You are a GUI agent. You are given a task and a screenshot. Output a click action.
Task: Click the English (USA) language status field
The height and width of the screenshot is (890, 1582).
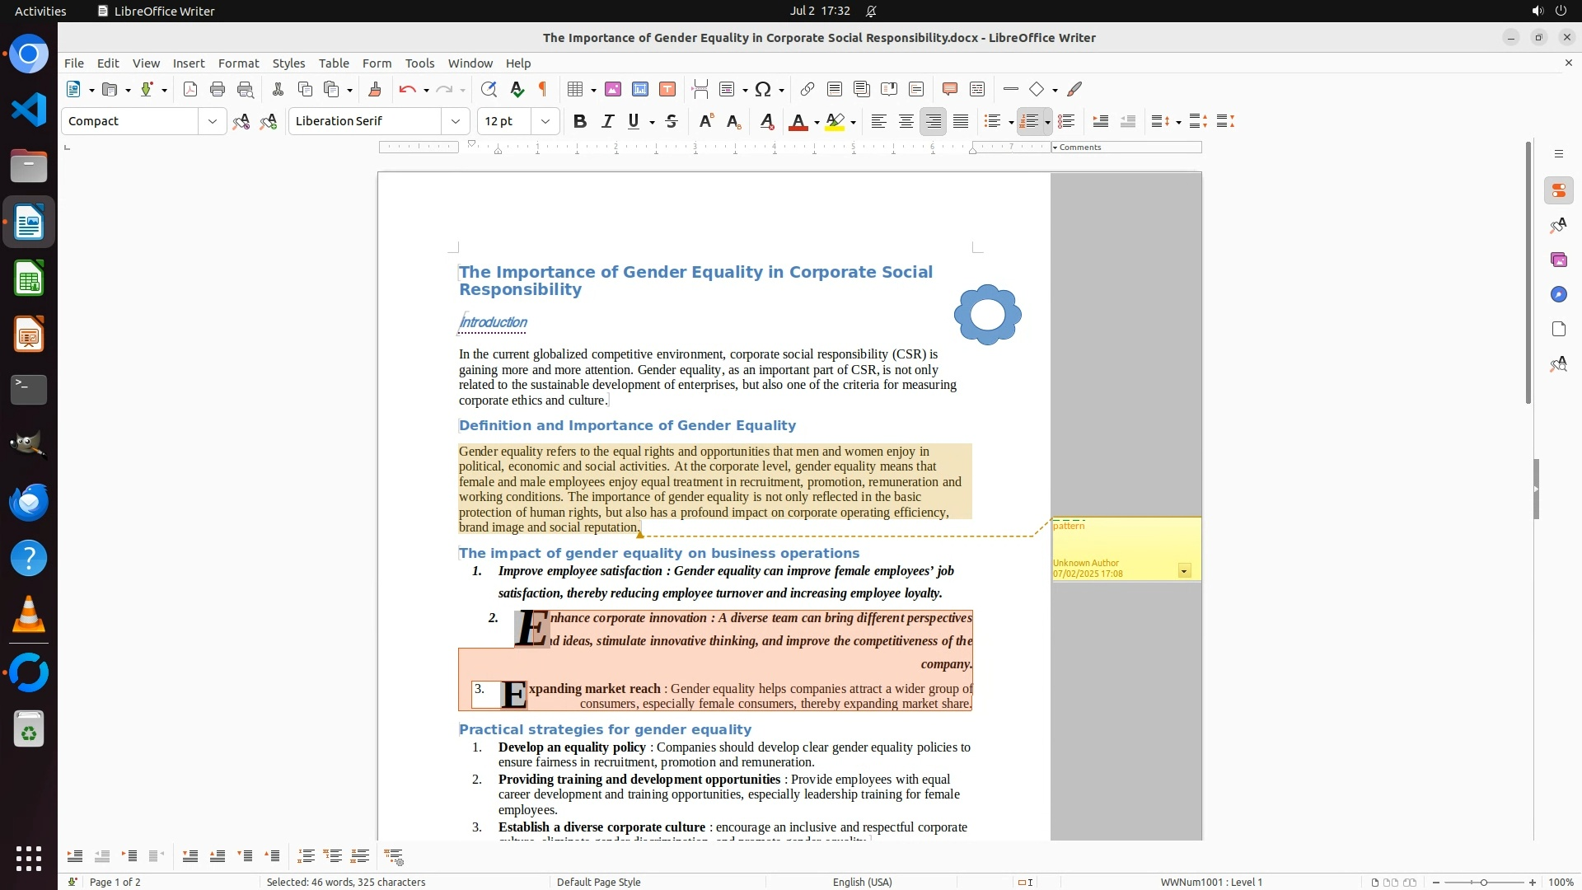(862, 883)
